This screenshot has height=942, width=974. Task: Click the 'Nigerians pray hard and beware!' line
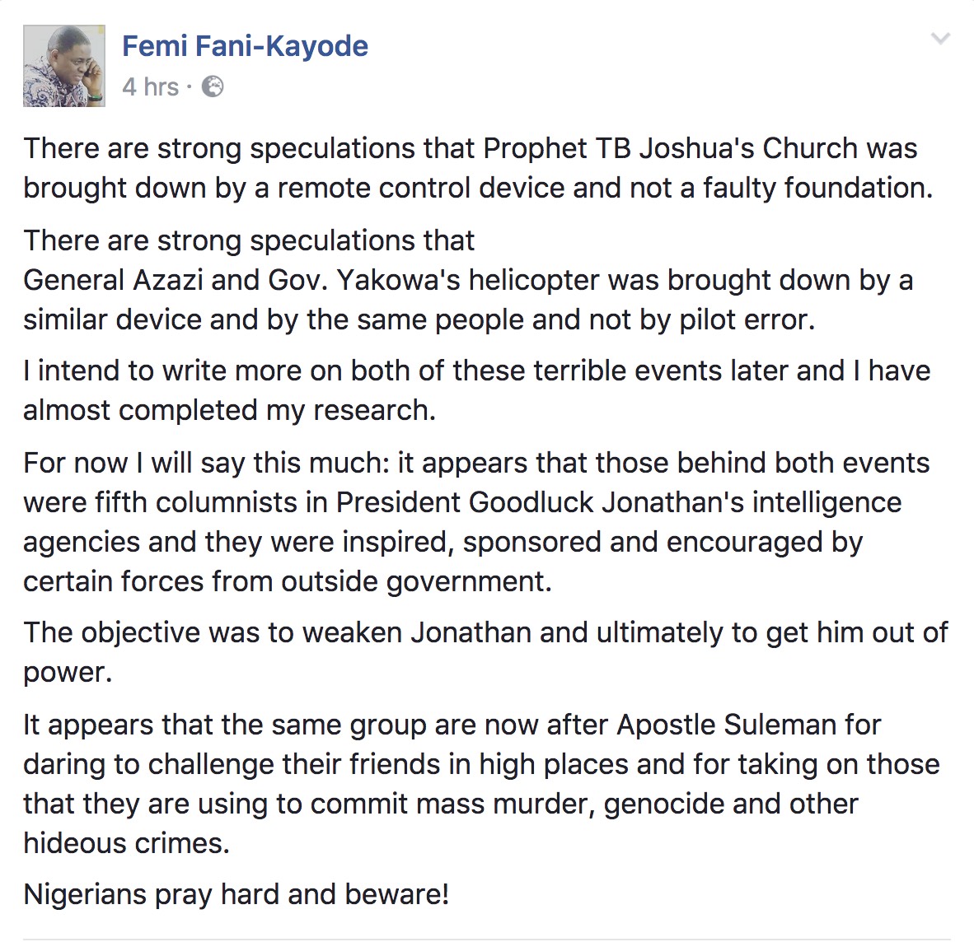pos(236,894)
